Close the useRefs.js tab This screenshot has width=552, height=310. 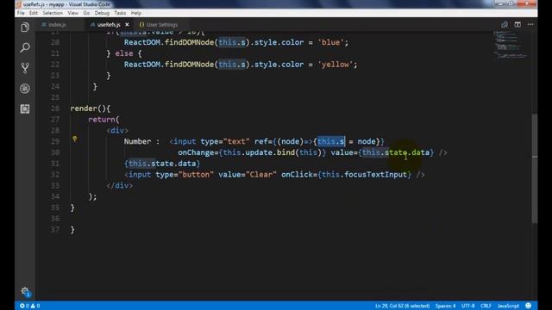click(x=127, y=25)
